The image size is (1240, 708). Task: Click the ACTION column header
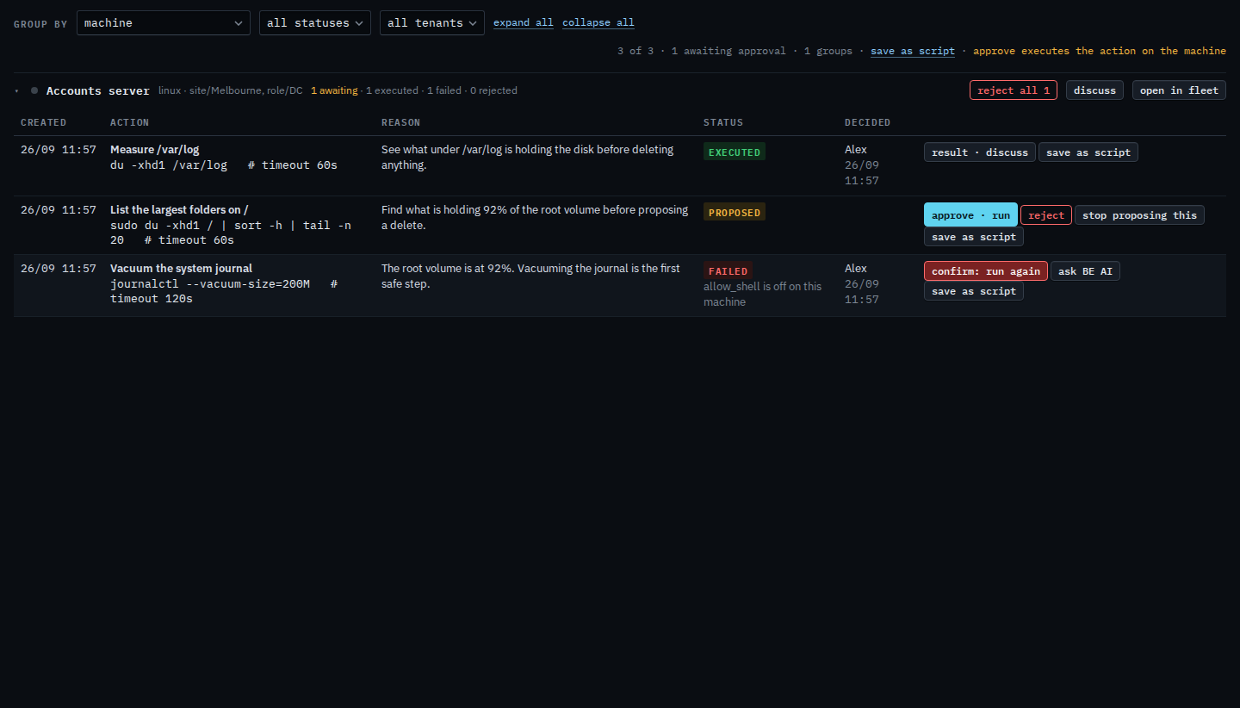[130, 122]
